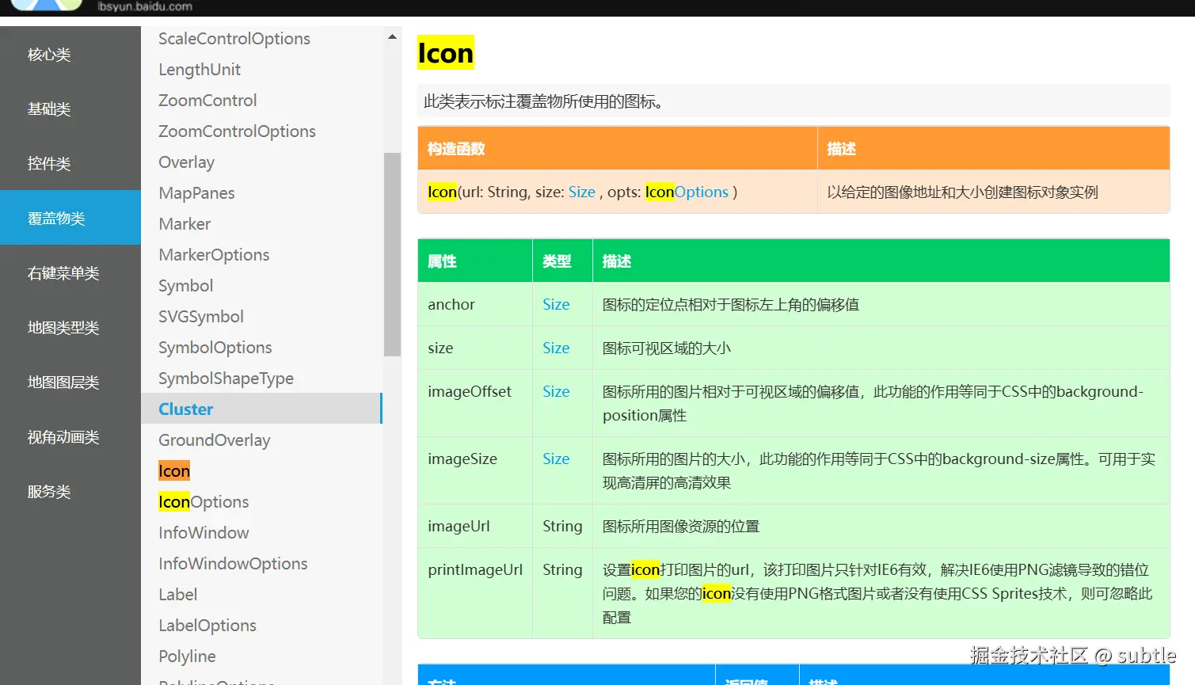
Task: Click Size type link for imageOffset
Action: [x=556, y=391]
